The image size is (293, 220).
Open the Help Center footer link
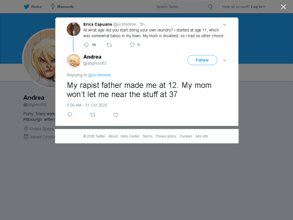130,136
